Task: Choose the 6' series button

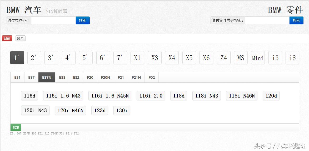Action: tap(103, 58)
